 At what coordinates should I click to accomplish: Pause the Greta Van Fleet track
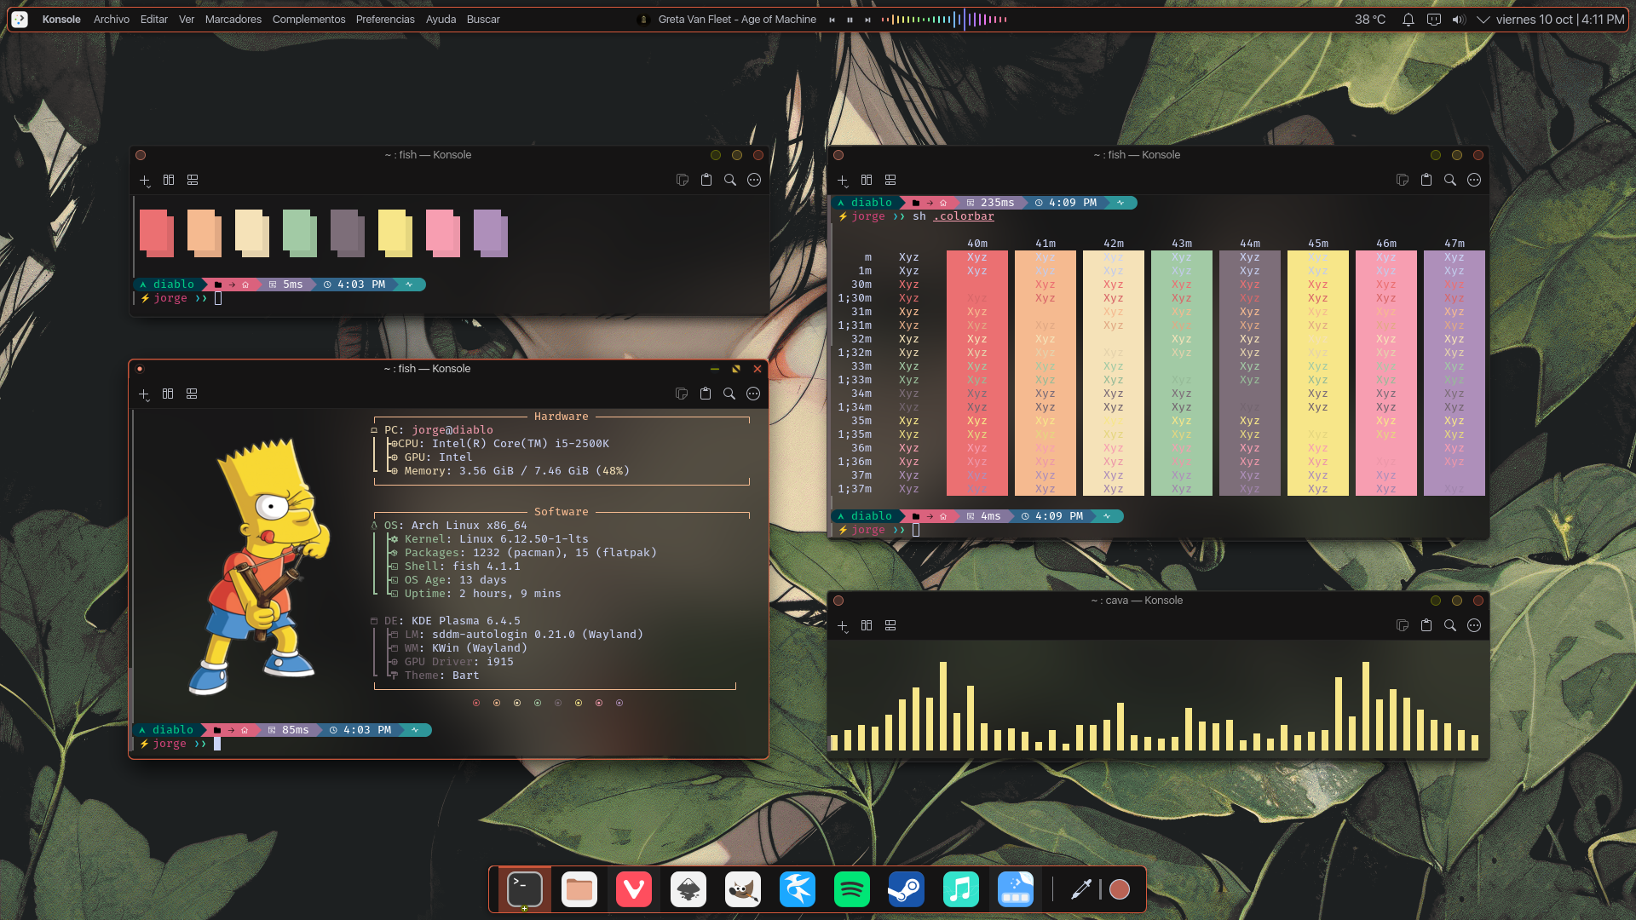[x=850, y=20]
